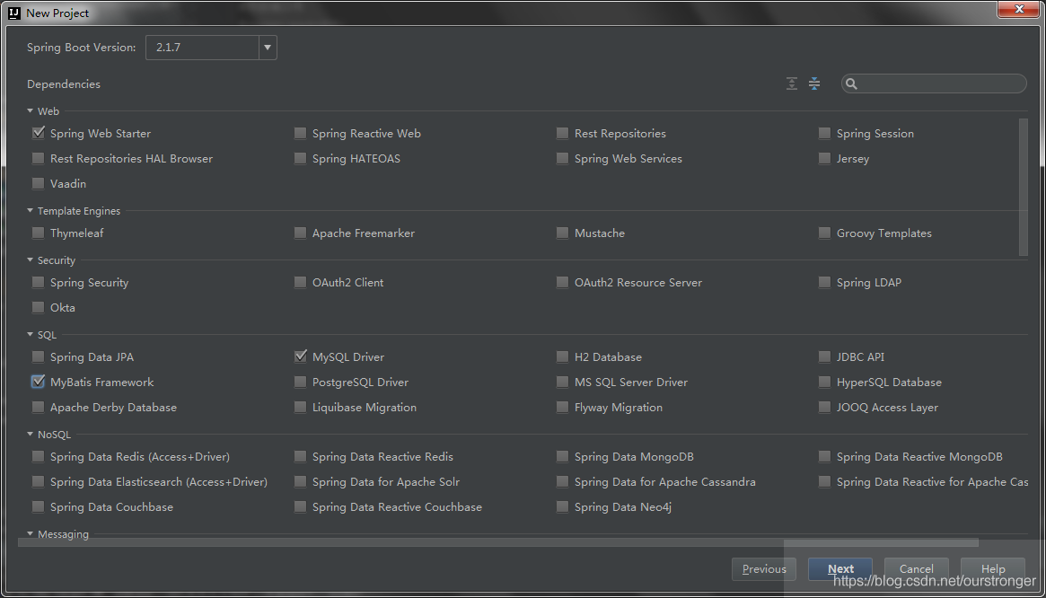Click the Collapse All icon
Viewport: 1046px width, 598px height.
tap(813, 84)
